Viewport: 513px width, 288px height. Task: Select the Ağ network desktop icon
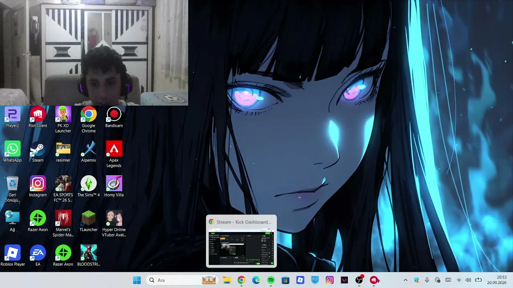click(12, 222)
